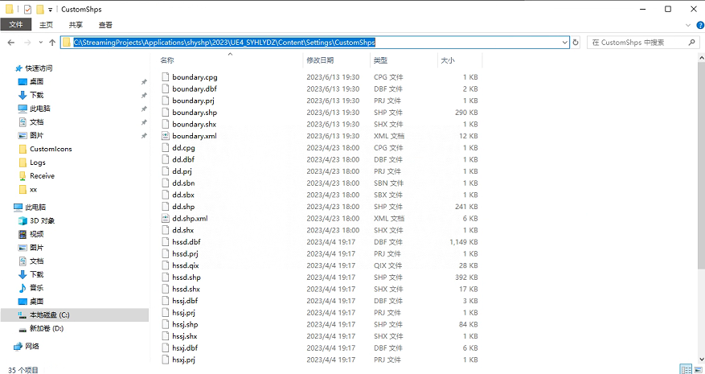Click the boundary.cpg file icon
Screen dimensions: 705x374
[x=166, y=77]
